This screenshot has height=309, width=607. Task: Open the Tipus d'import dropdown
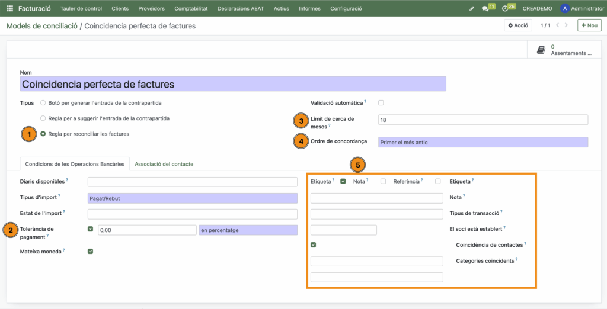pos(192,198)
